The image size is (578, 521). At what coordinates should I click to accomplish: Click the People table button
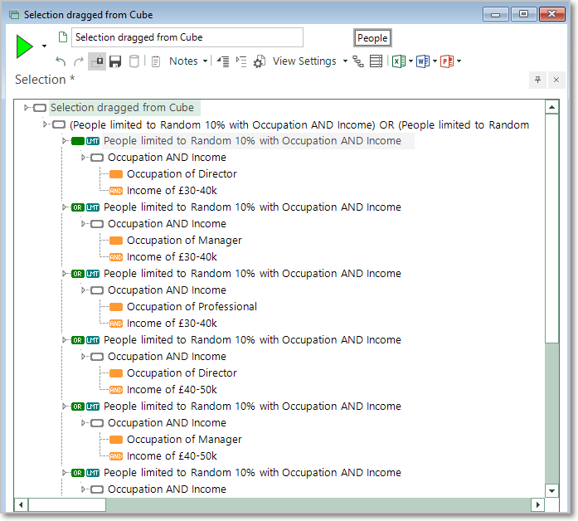point(372,38)
